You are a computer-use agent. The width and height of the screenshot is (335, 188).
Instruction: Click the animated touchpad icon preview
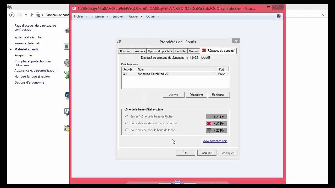pyautogui.click(x=209, y=130)
